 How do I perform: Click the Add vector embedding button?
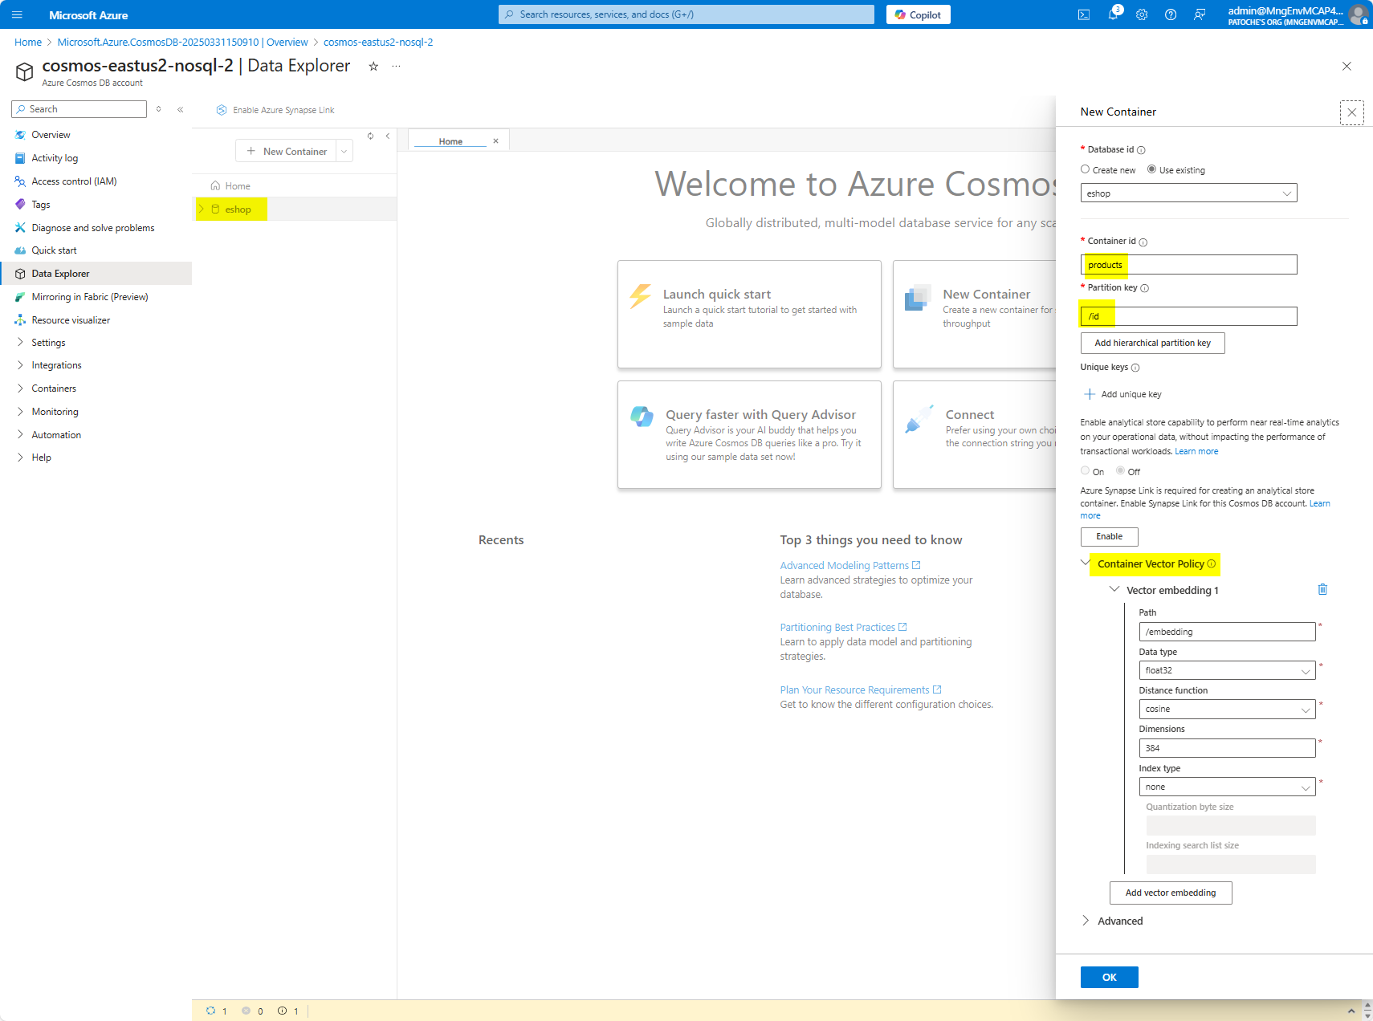click(1170, 893)
